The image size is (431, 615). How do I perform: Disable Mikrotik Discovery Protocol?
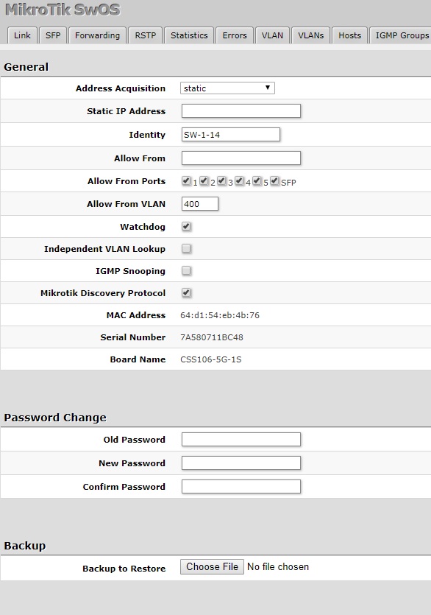184,292
